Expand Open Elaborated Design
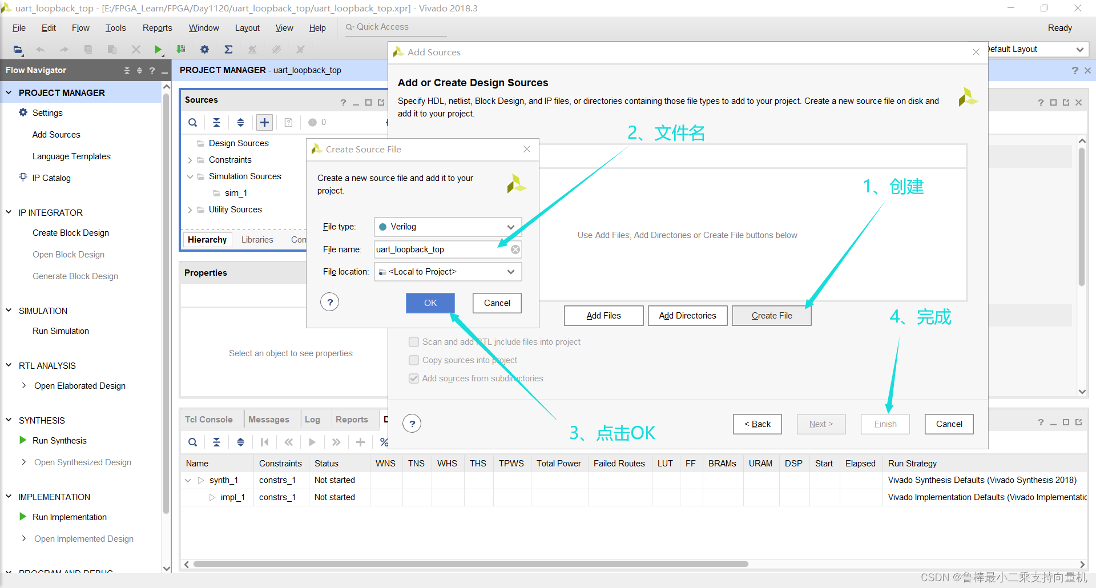 coord(23,385)
